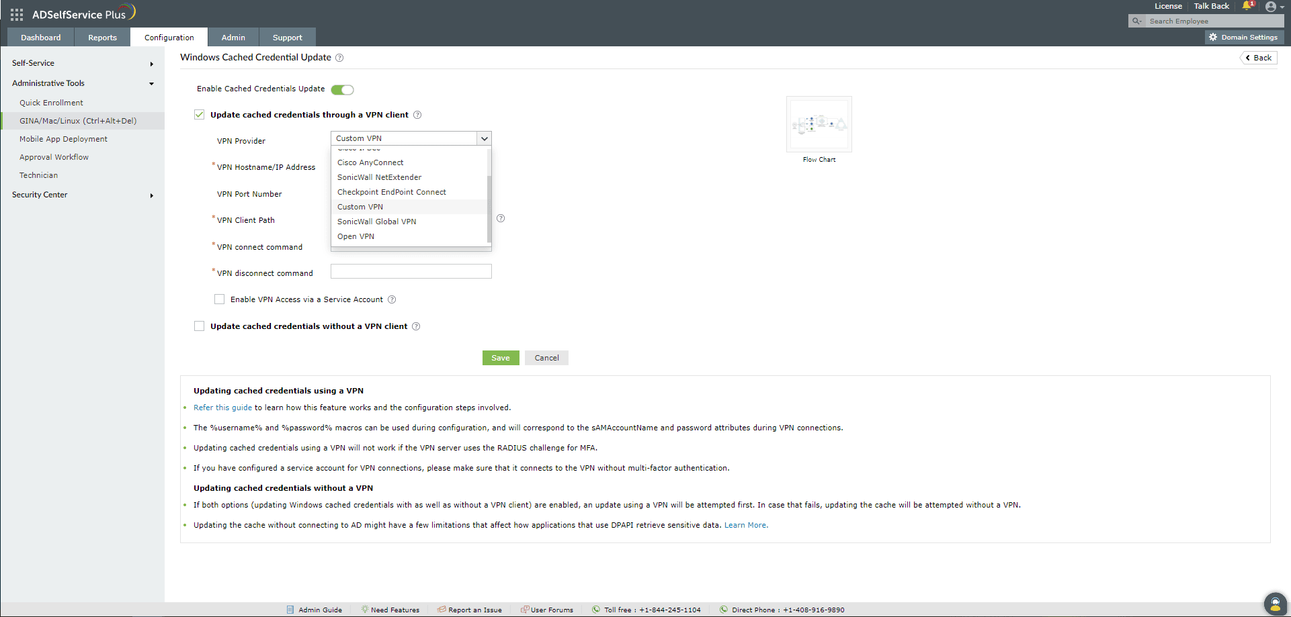Click the Report an Issue icon

[x=442, y=610]
